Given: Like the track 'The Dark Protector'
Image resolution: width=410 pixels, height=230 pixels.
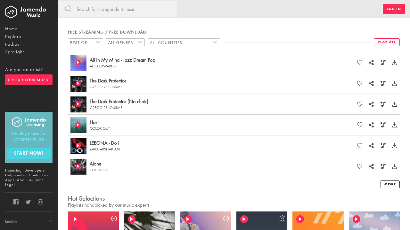Looking at the screenshot, I should (360, 83).
